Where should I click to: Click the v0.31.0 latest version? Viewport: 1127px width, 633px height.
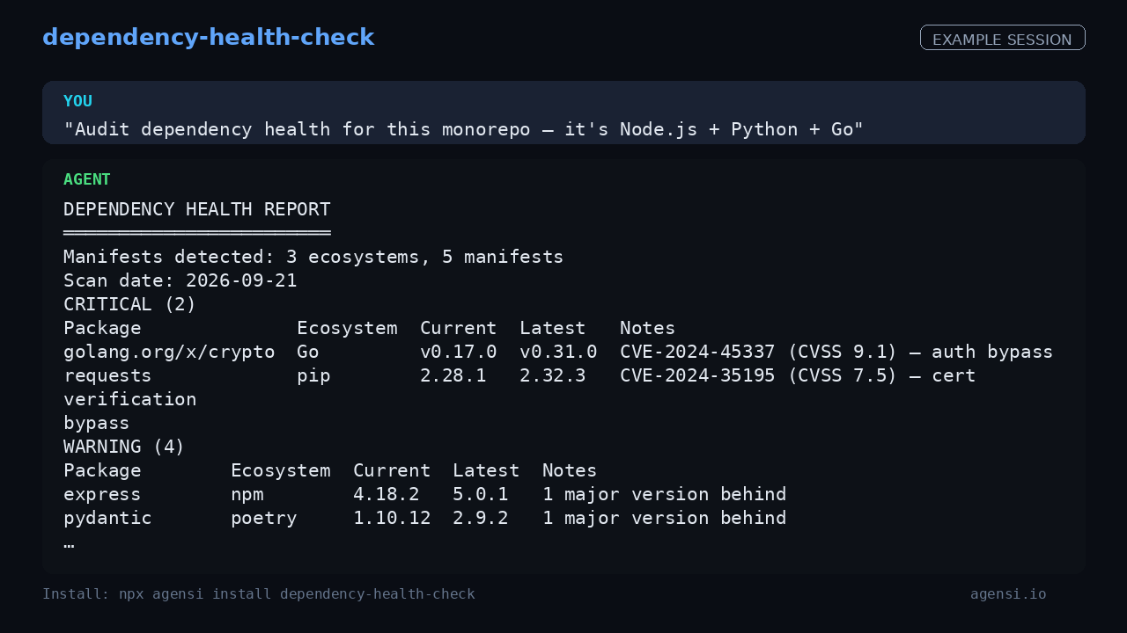558,352
